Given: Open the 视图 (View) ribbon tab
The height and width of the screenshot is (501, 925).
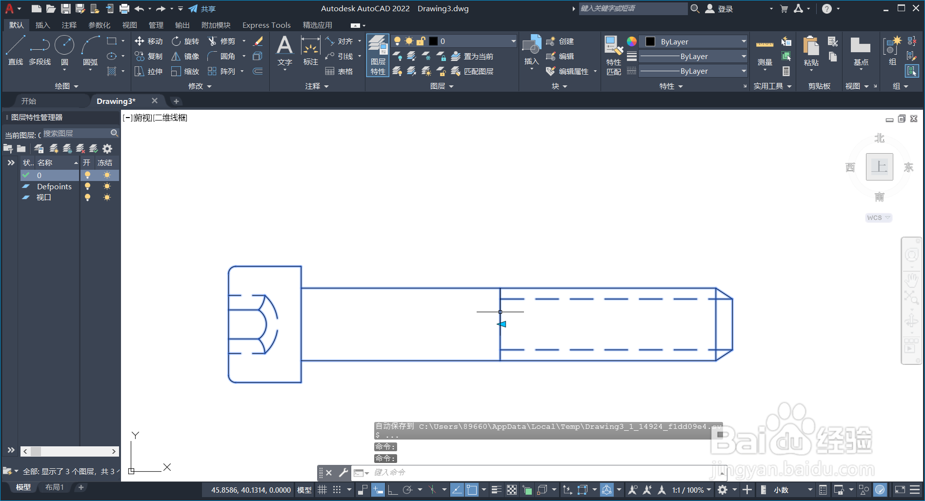Looking at the screenshot, I should coord(129,25).
